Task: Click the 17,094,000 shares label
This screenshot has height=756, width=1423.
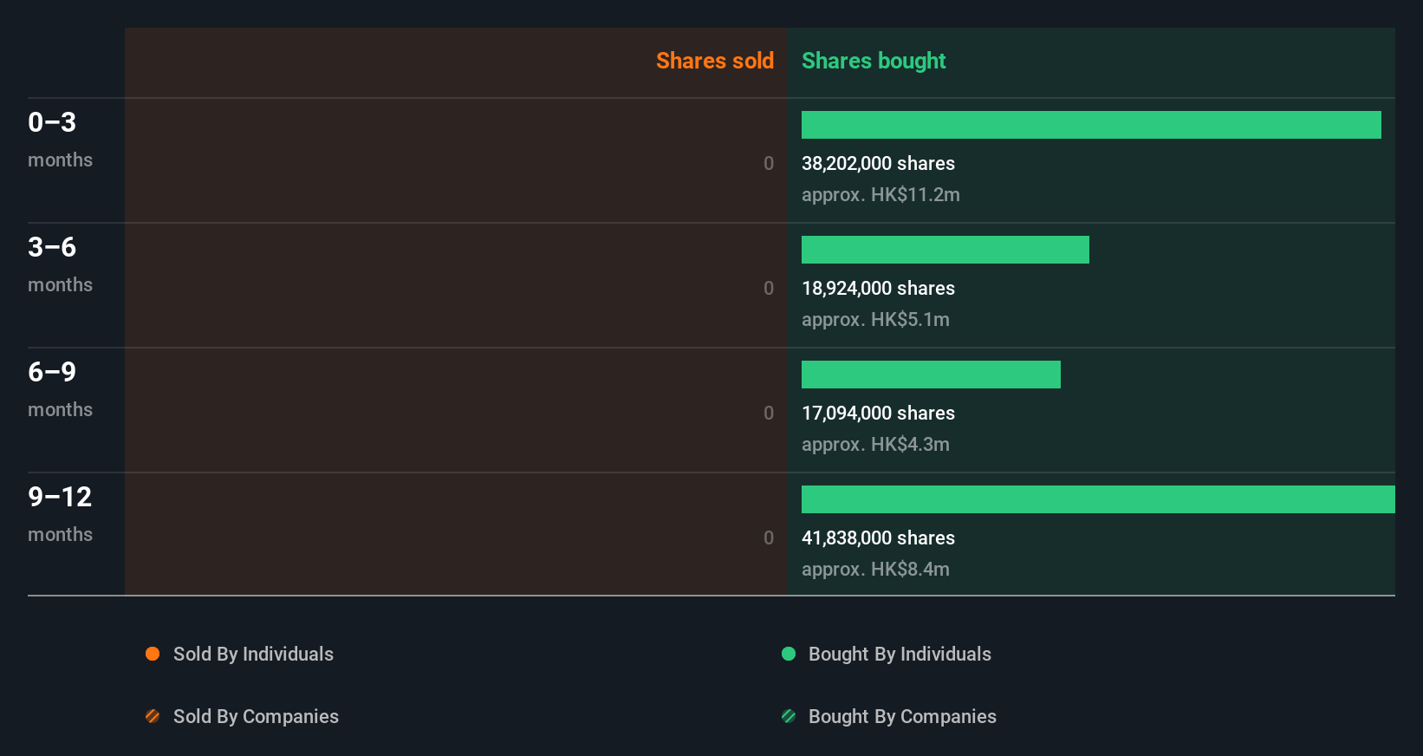Action: pos(878,414)
